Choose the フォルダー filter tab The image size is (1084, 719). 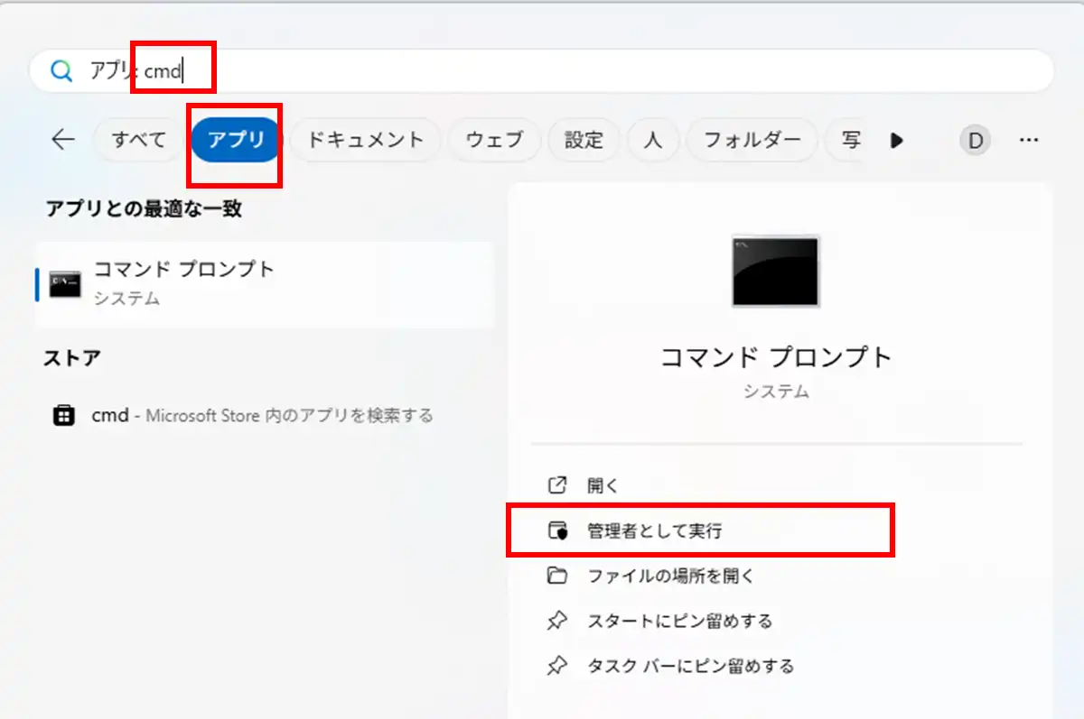[x=752, y=140]
